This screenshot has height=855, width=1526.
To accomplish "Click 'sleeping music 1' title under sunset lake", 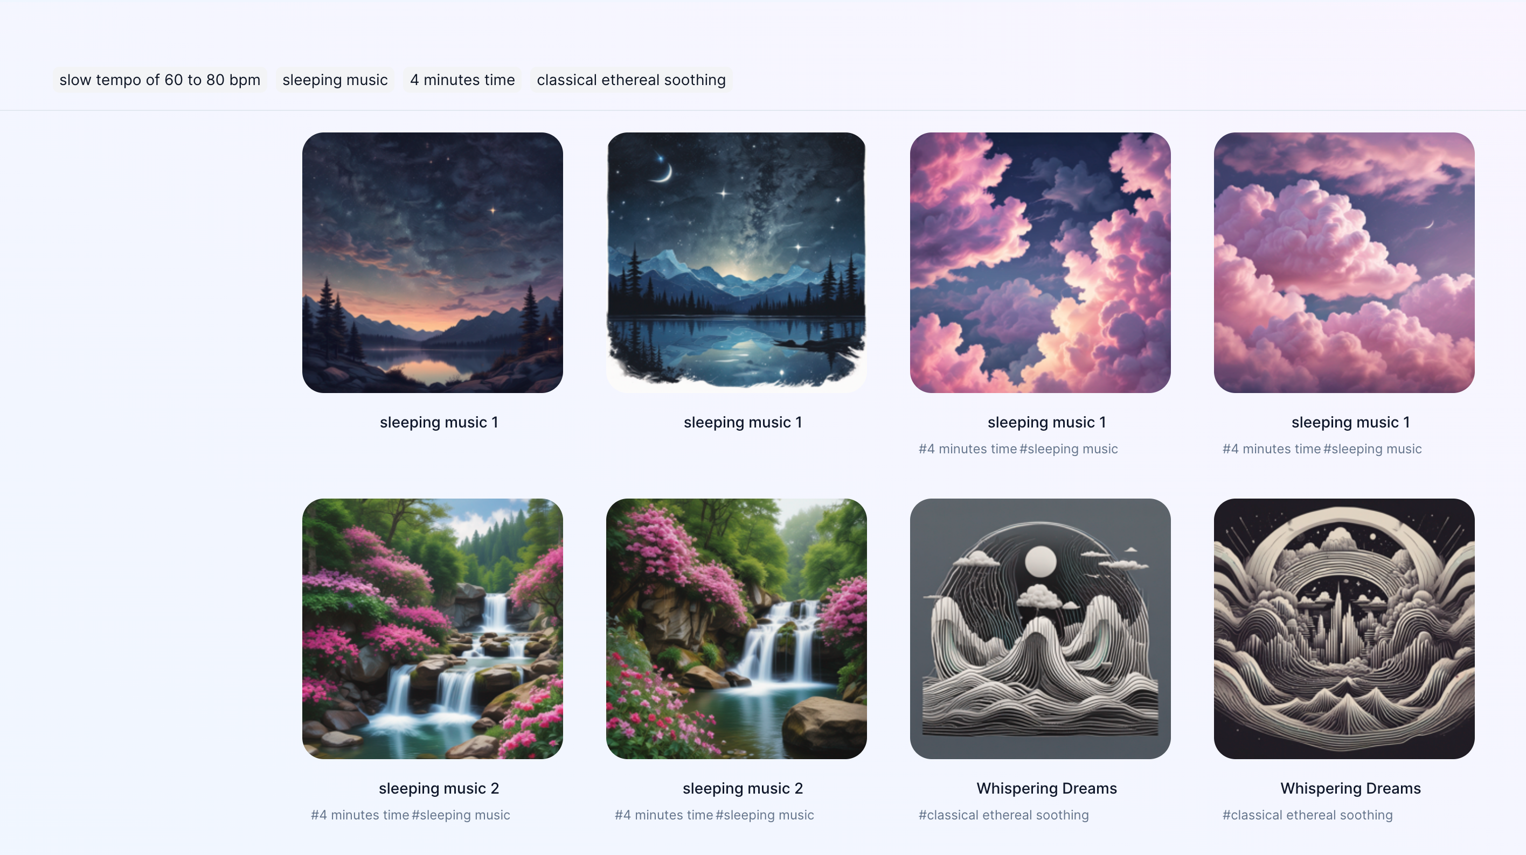I will click(439, 422).
